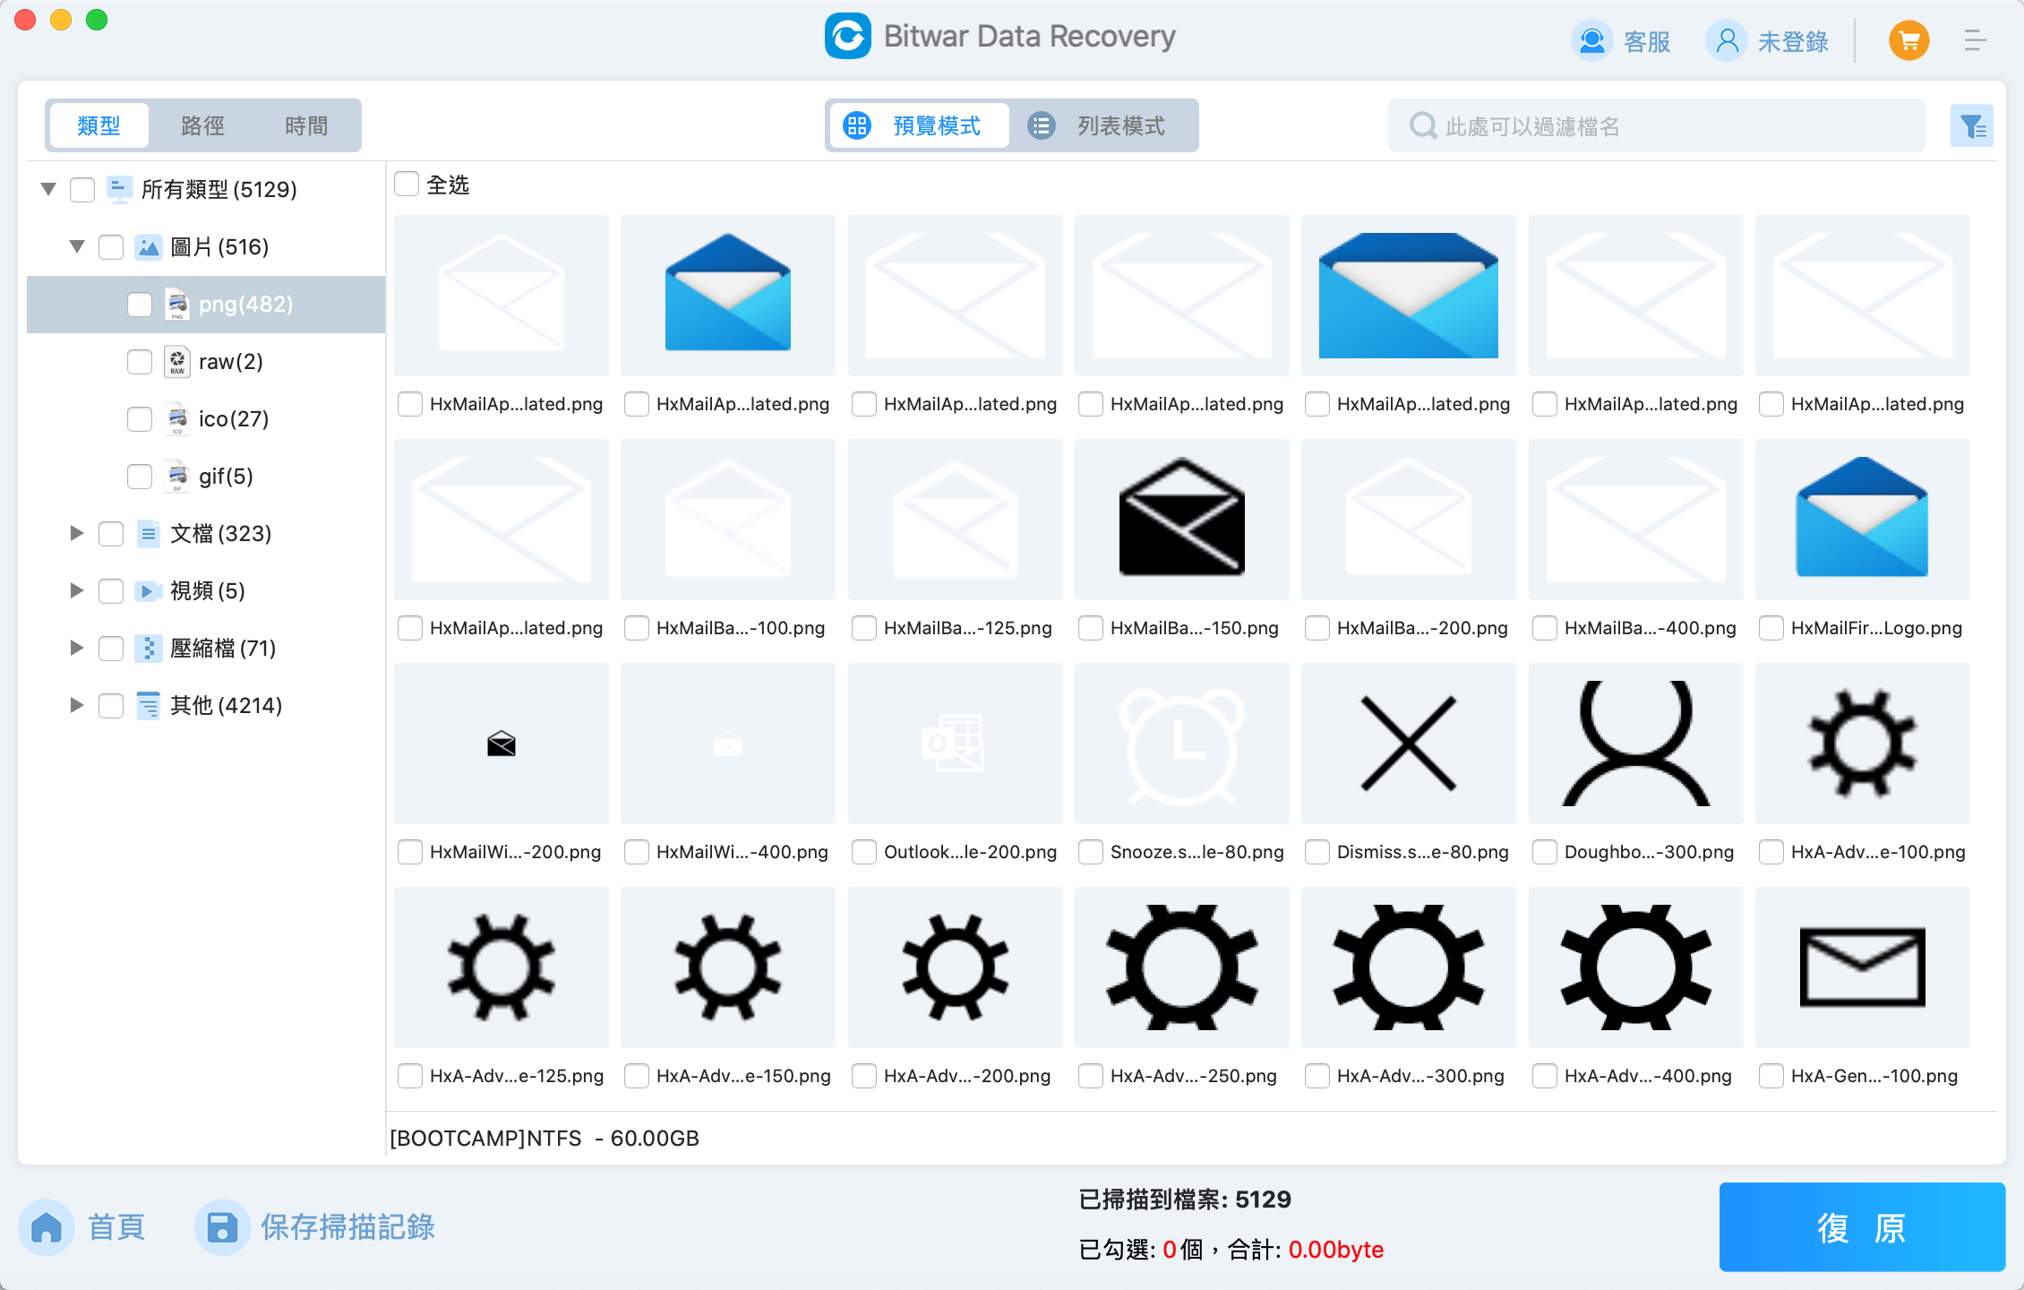Switch to 預覽模式 preview mode
Screen dimensions: 2024x1290
pos(919,125)
